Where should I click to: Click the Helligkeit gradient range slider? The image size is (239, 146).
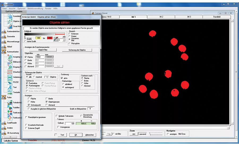pyautogui.click(x=45, y=34)
